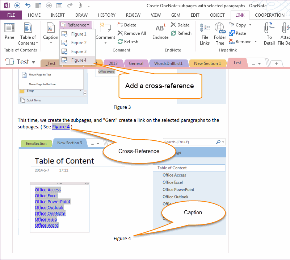Select Figure 1 from Reference menu
Viewport: 290px width, 260px height.
pyautogui.click(x=78, y=34)
